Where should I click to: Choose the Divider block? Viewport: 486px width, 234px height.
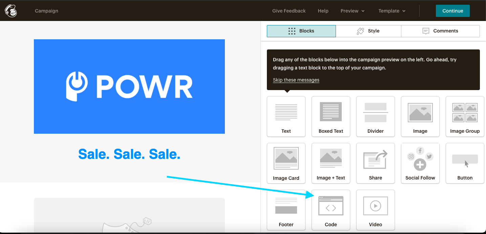[x=376, y=116]
